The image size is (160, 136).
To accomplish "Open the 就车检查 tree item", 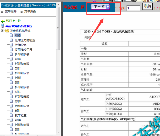I will click(x=21, y=115).
